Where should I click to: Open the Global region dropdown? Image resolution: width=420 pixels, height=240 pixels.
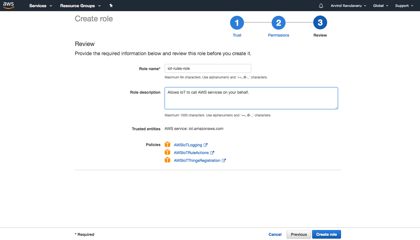click(381, 6)
